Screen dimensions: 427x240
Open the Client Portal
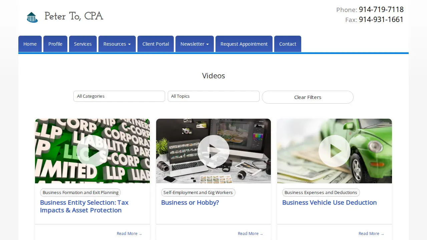pyautogui.click(x=155, y=44)
